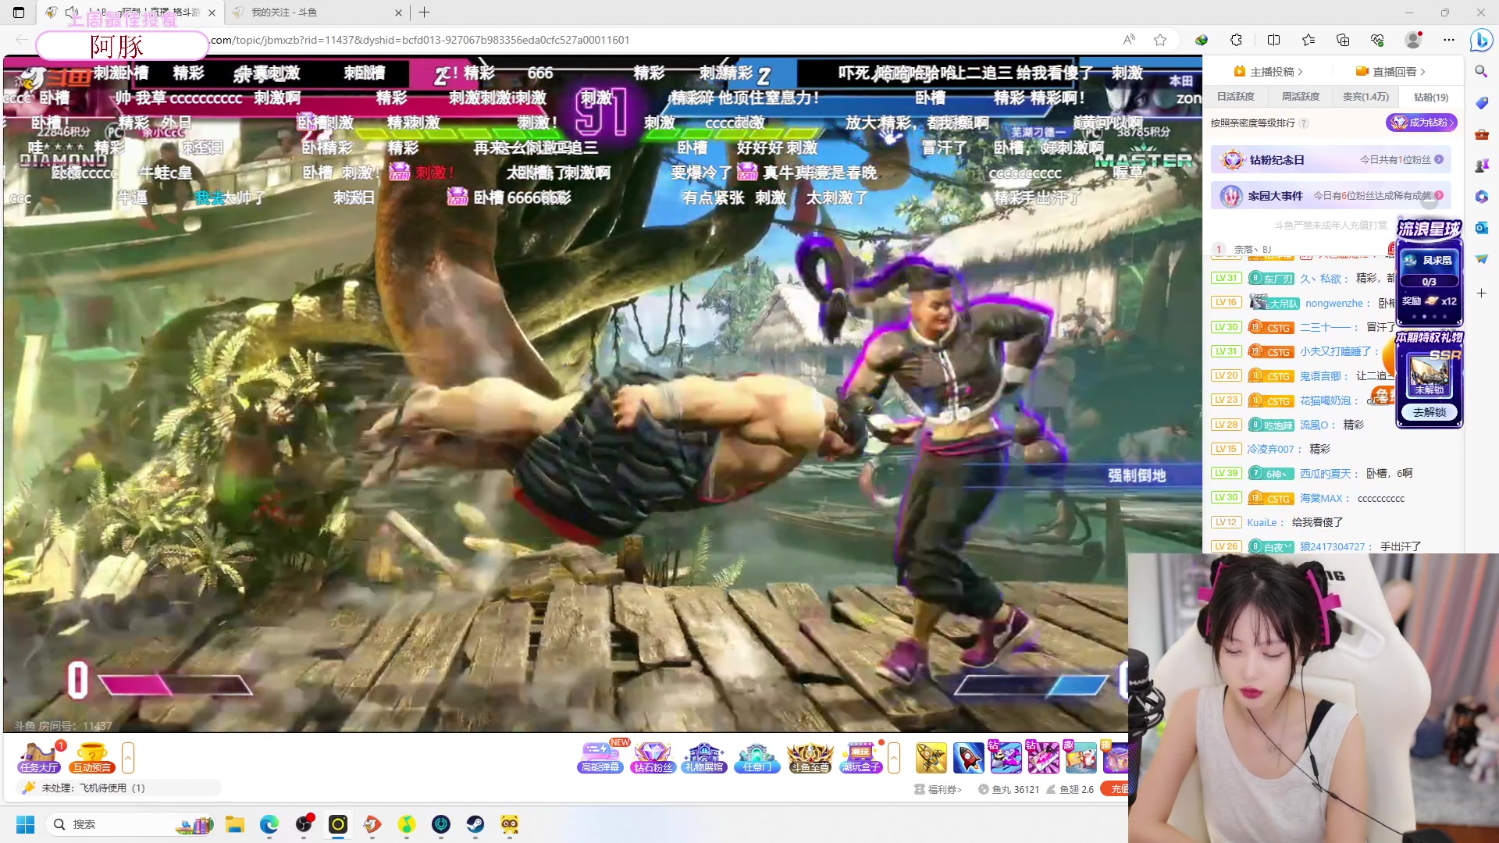1499x843 pixels.
Task: Open the 潮玩盒子 box icon
Action: [x=861, y=757]
